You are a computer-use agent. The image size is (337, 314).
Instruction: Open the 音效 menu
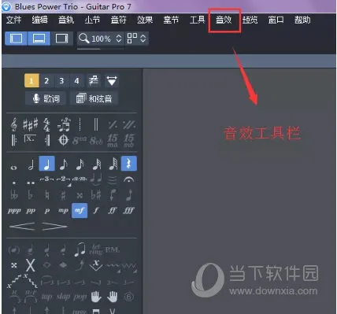224,20
